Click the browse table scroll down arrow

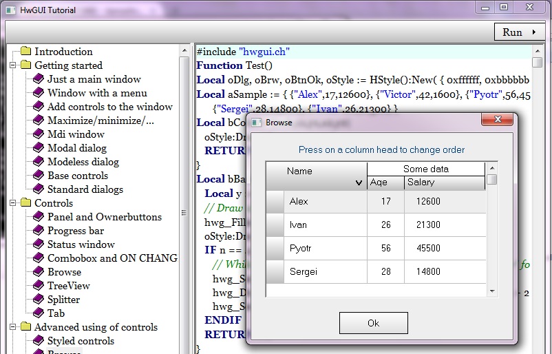(x=491, y=291)
